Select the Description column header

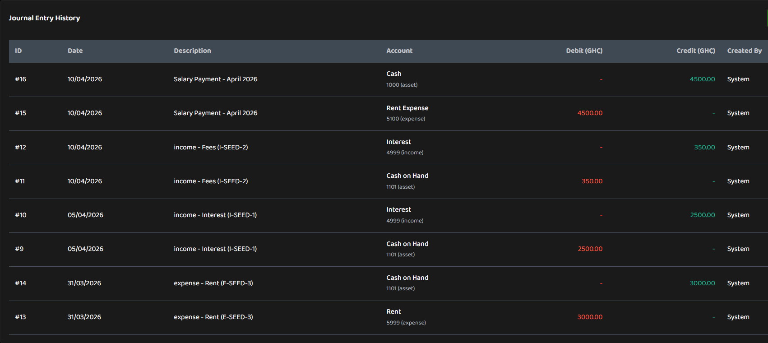[x=192, y=51]
